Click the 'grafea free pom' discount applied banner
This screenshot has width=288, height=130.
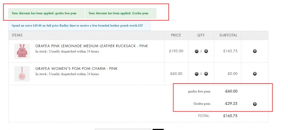point(46,13)
